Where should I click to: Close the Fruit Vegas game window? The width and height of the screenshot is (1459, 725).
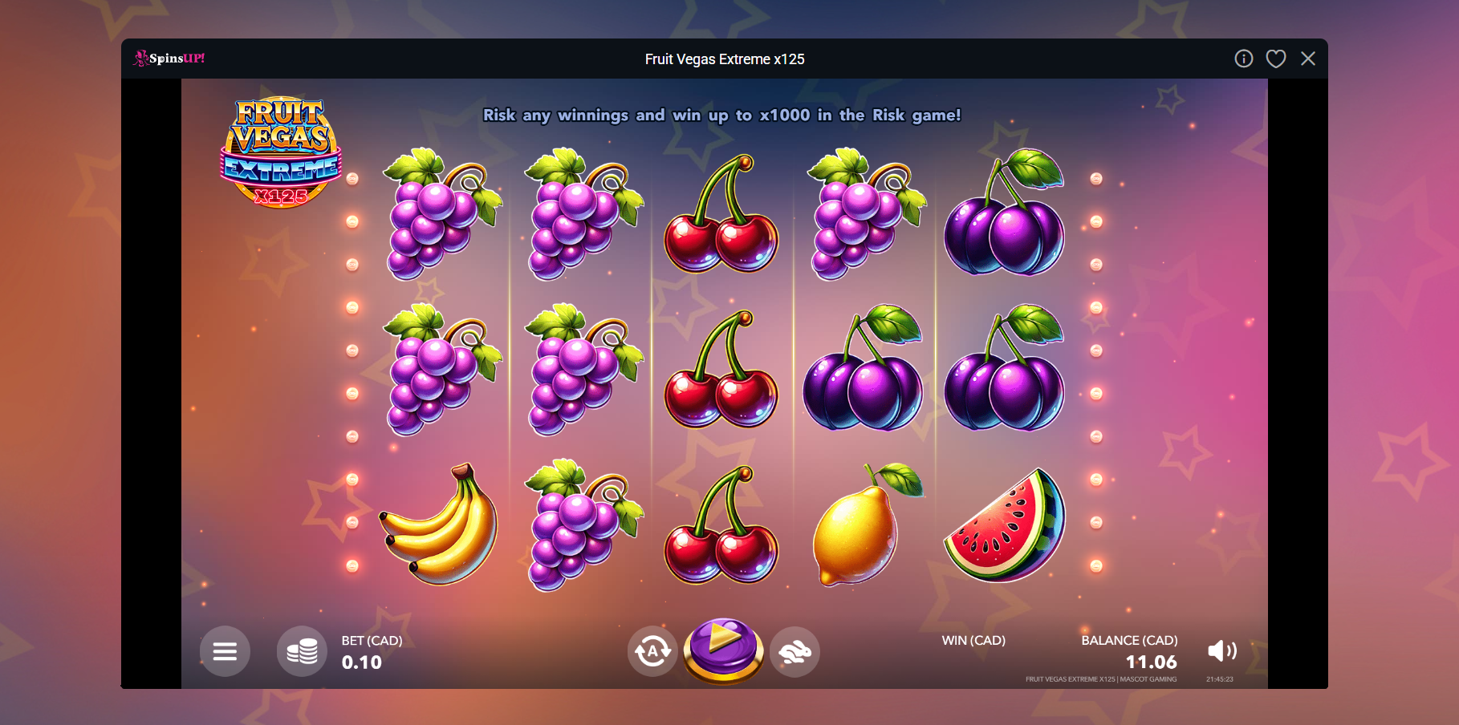pos(1308,59)
